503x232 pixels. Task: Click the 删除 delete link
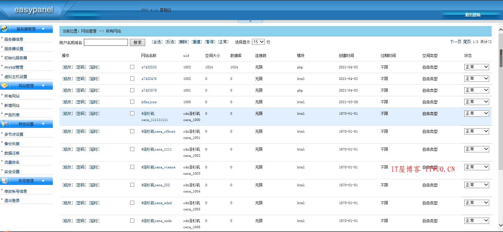coord(184,42)
